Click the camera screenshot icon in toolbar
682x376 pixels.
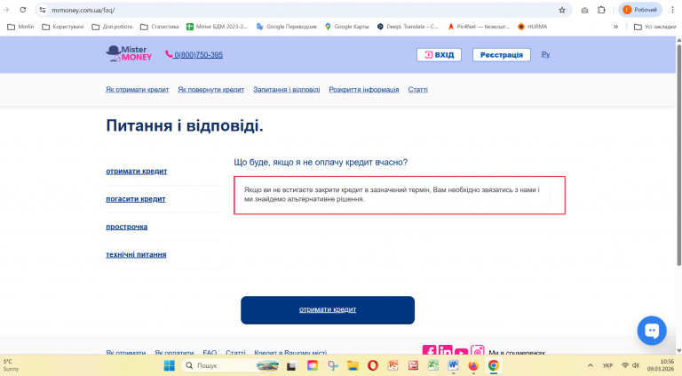(x=584, y=10)
